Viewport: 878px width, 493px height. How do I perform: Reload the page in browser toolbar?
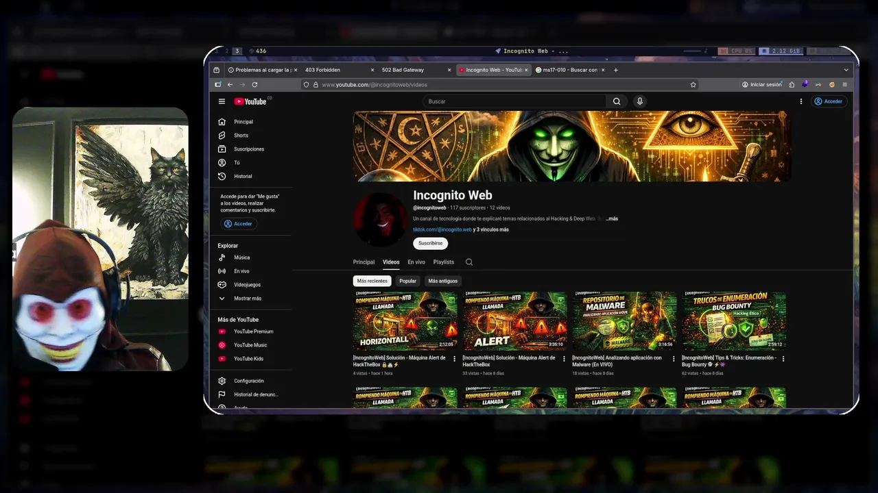254,85
